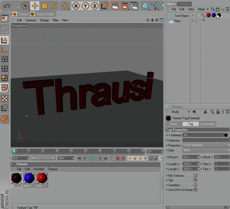Toggle the Tile checkbox
This screenshot has width=230, height=209.
point(195,180)
